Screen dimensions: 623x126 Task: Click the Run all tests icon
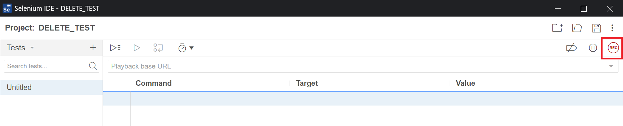tap(115, 48)
